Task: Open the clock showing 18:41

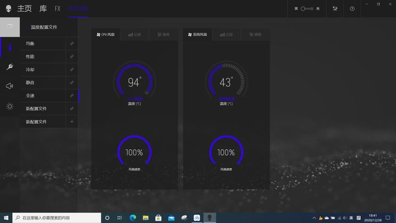Action: 373,217
